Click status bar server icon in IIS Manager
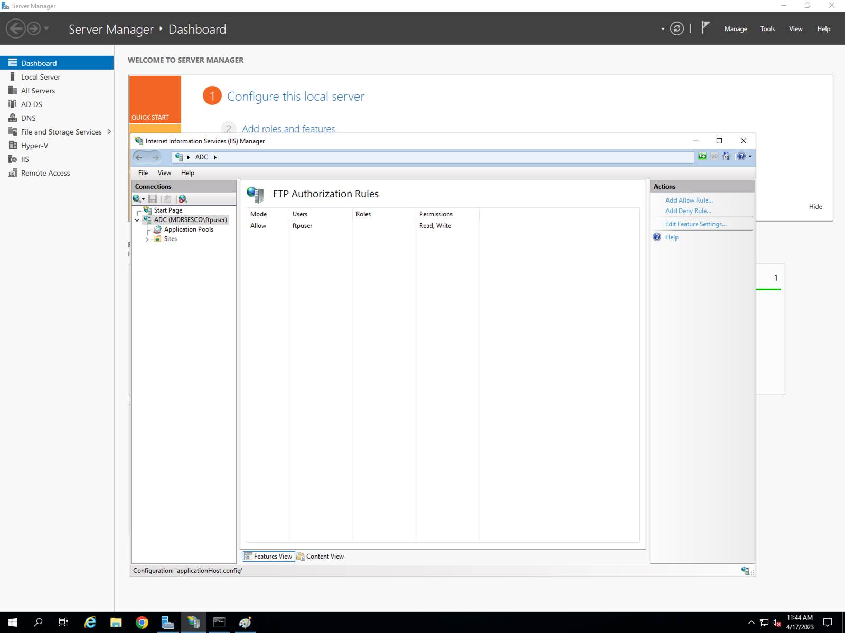This screenshot has width=845, height=633. [x=745, y=570]
